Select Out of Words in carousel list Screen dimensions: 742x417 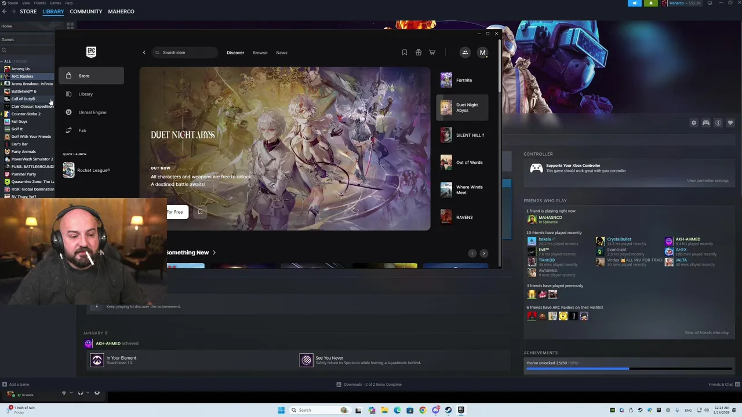[x=463, y=162]
